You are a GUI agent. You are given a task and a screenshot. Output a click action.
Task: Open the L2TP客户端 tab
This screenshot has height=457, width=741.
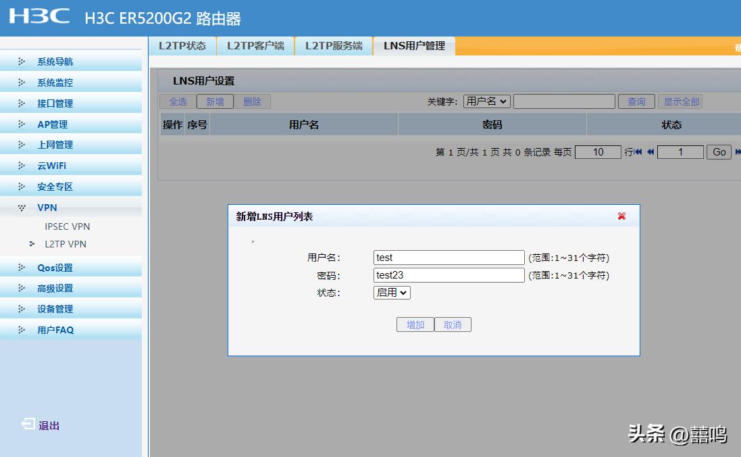[256, 45]
